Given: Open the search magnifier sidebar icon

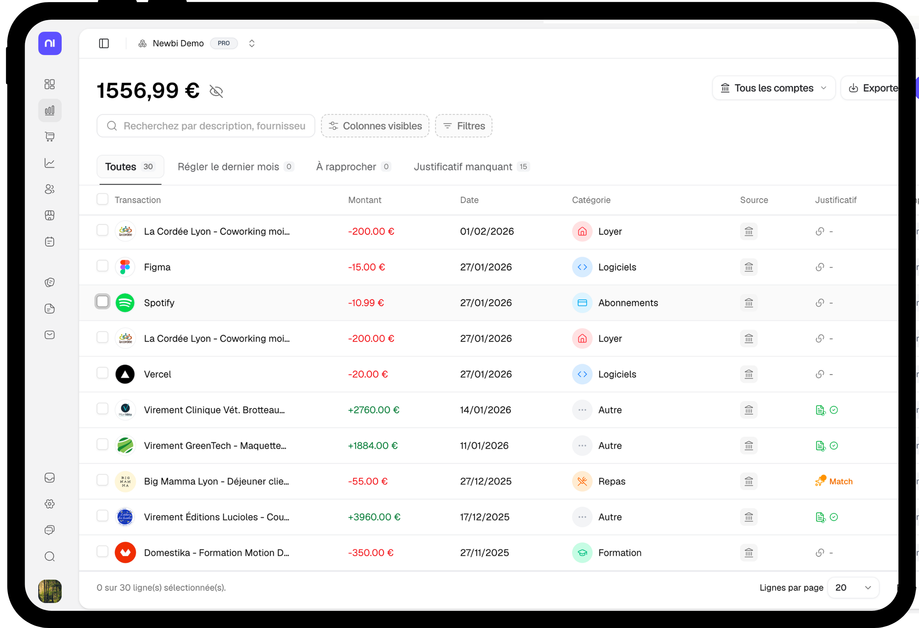Looking at the screenshot, I should point(50,556).
